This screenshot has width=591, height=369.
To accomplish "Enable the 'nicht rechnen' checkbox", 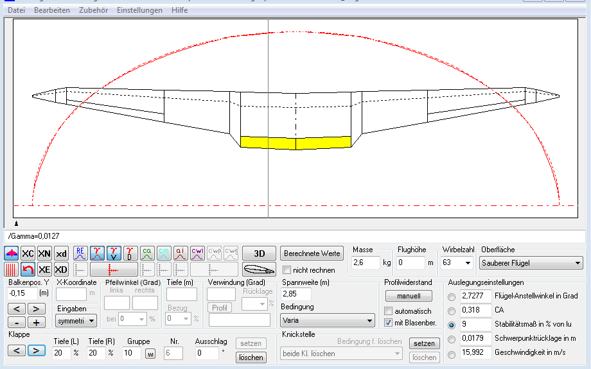I will (x=288, y=270).
